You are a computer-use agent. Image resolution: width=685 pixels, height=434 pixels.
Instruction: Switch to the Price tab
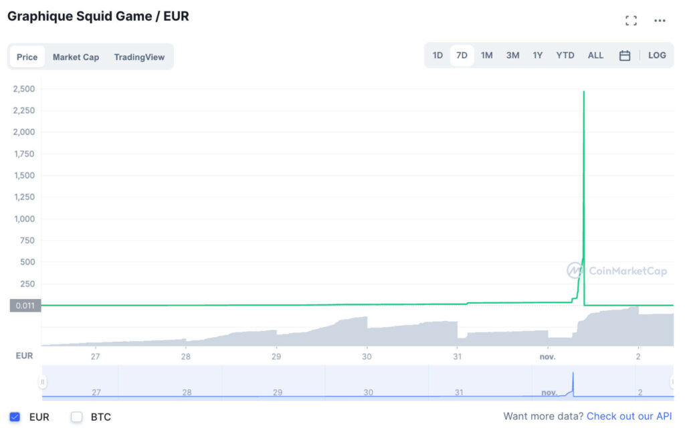pyautogui.click(x=27, y=57)
